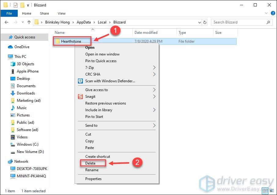This screenshot has height=195, width=277.
Task: Expand the address bar history dropdown
Action: tap(200, 22)
